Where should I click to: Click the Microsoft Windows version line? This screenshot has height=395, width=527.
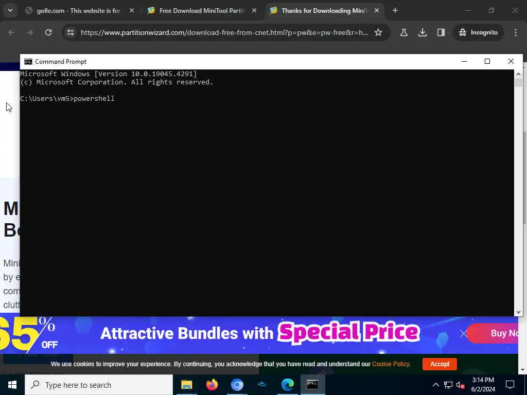[109, 74]
